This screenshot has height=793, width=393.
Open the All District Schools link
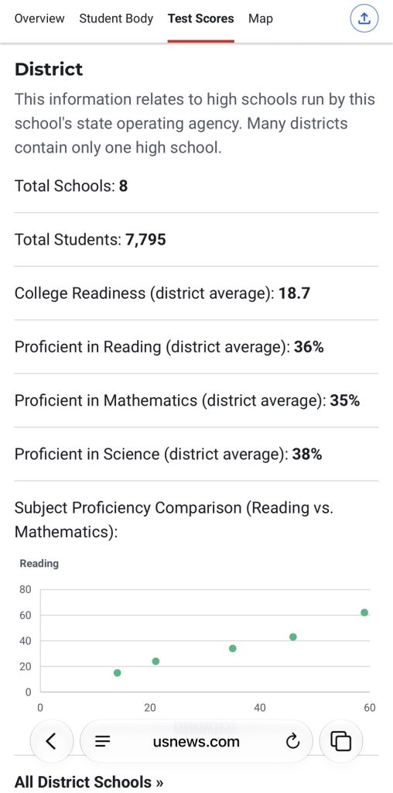(89, 782)
